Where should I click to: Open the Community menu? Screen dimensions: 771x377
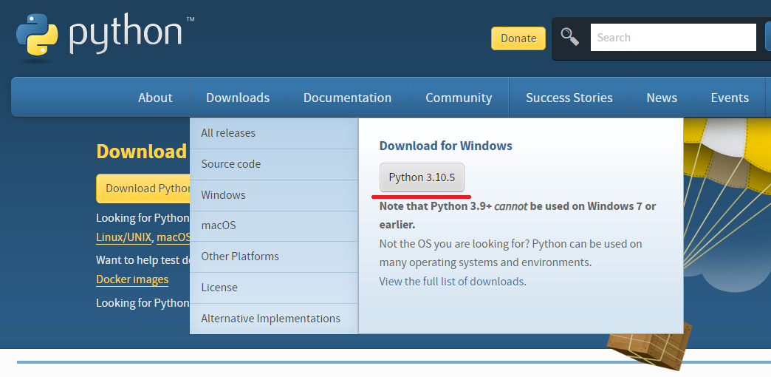tap(459, 98)
